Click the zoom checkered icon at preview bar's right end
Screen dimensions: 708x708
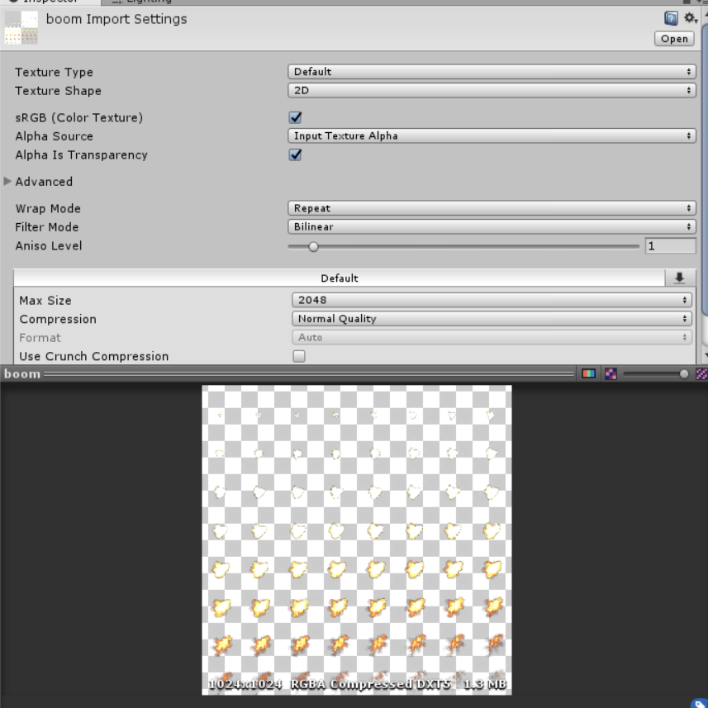coord(703,373)
